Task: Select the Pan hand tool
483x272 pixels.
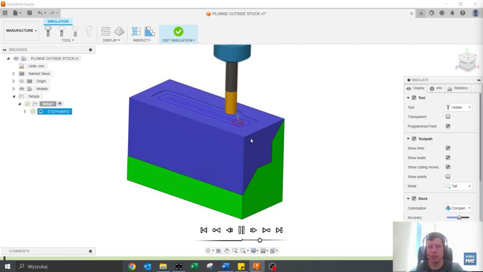Action: (x=226, y=251)
